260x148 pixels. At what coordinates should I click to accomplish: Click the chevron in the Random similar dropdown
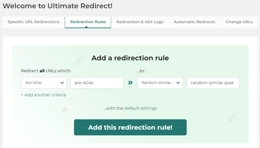coord(178,83)
